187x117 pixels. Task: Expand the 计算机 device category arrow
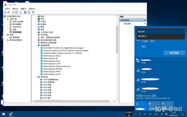pyautogui.click(x=36, y=22)
